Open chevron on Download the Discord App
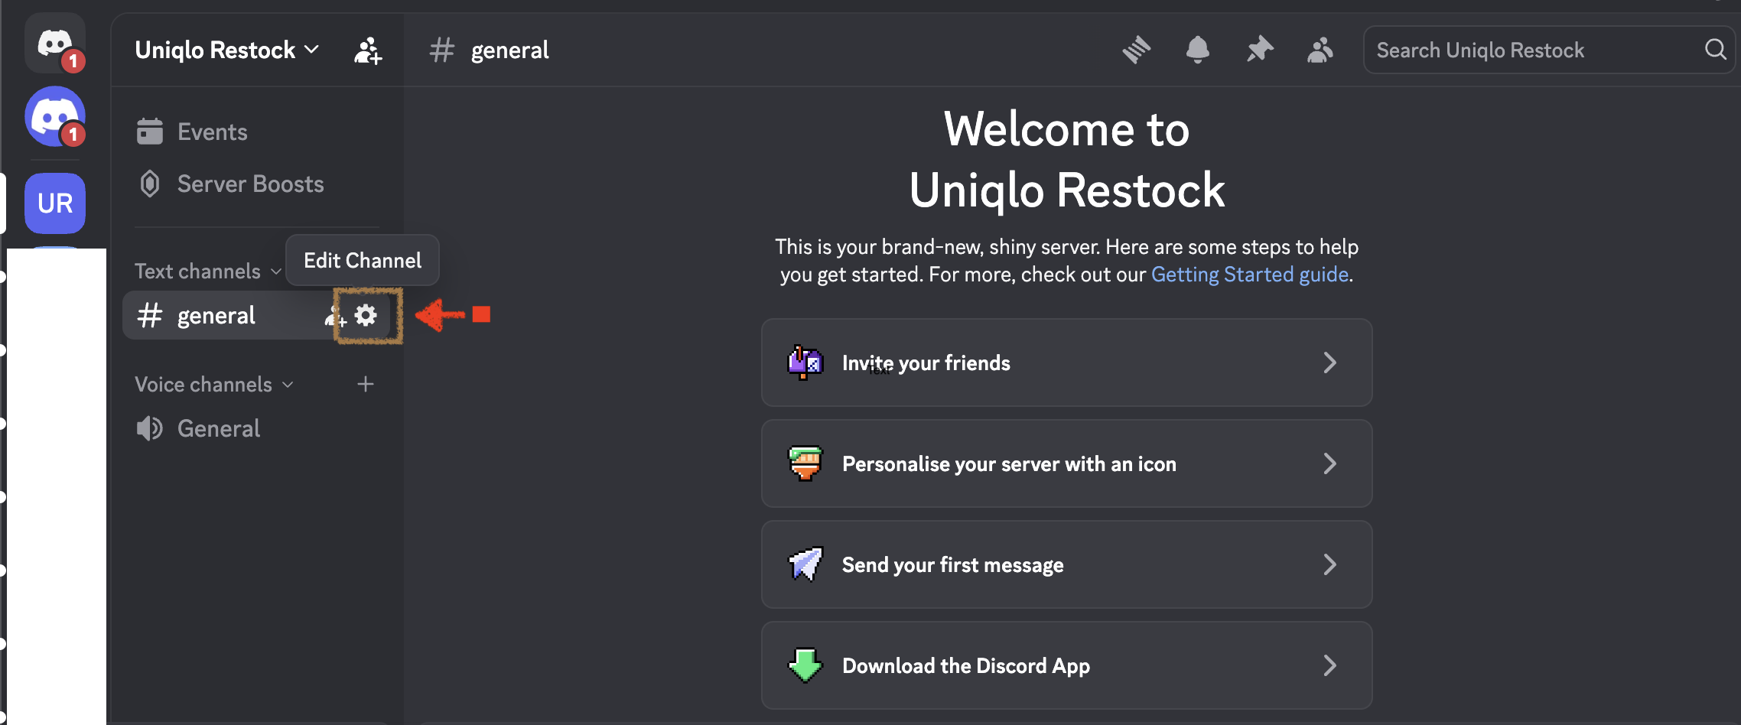 (1330, 665)
